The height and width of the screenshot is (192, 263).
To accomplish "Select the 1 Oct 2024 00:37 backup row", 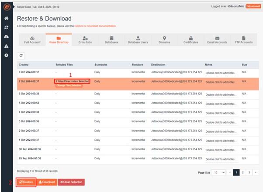I will tap(138, 141).
